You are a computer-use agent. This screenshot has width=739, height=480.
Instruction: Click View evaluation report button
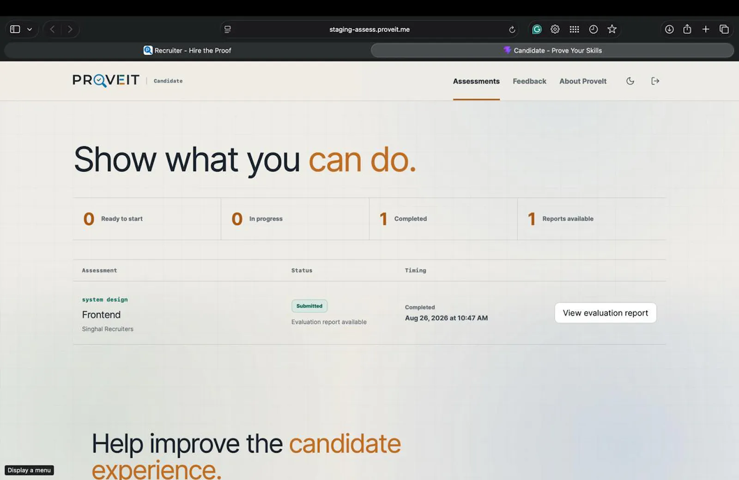(x=606, y=313)
